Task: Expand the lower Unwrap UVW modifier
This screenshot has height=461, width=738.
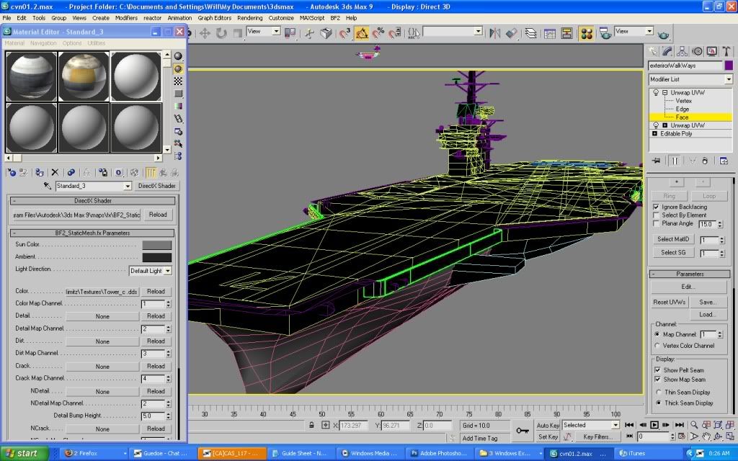Action: click(664, 125)
